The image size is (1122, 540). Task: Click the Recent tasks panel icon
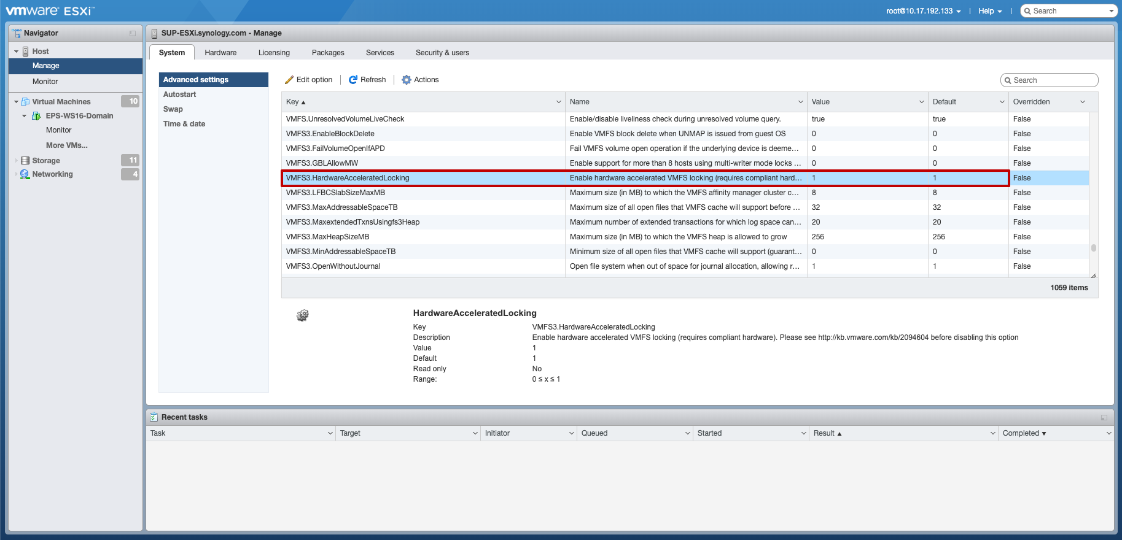(154, 417)
